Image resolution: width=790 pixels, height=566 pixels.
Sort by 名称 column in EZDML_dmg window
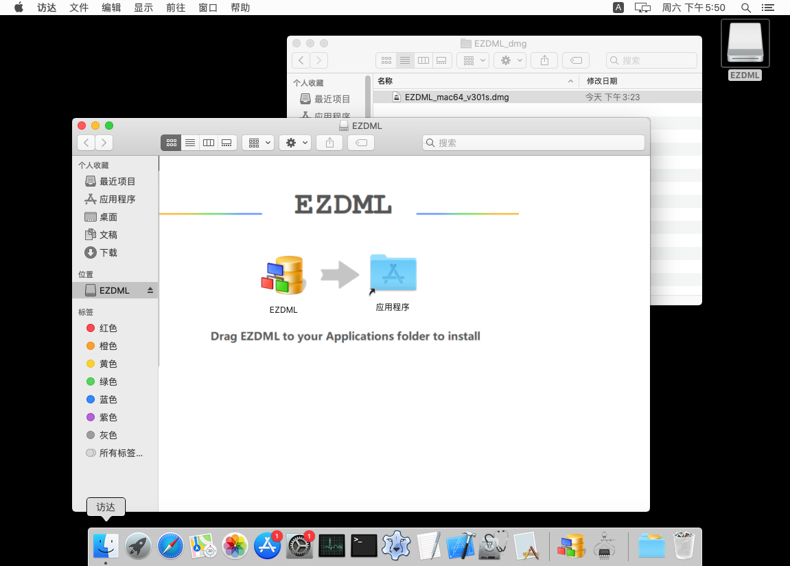click(x=476, y=81)
